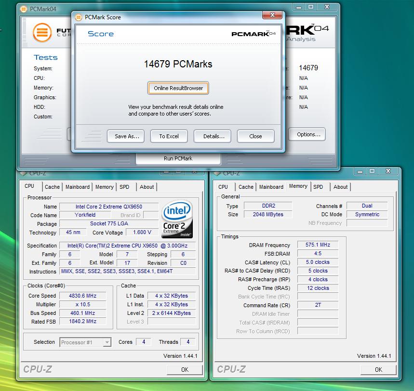Viewport: 414px width, 391px height.
Task: Click the Revision value C0
Action: (x=183, y=263)
